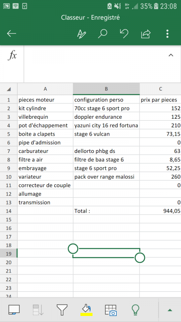181x322 pixels.
Task: Share the workbook
Action: coord(146,34)
